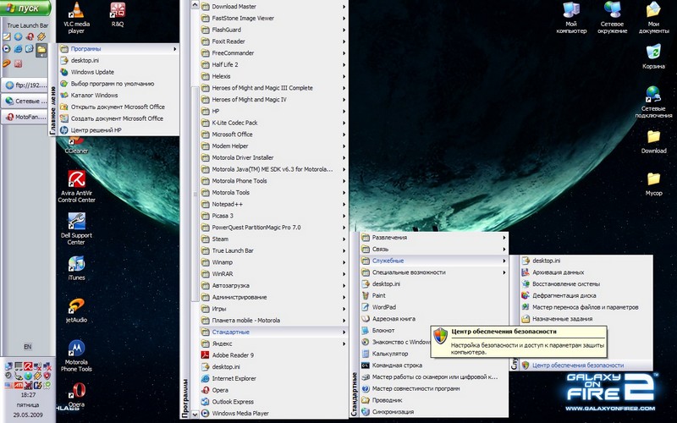Image resolution: width=677 pixels, height=423 pixels.
Task: Expand the Half Life 2 submenu arrow
Action: point(344,65)
